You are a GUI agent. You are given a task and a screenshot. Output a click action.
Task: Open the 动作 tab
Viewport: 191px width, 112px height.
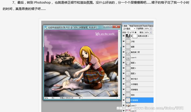(x=146, y=26)
